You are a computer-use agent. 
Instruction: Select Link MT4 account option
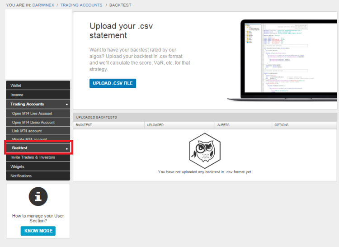[x=27, y=131]
